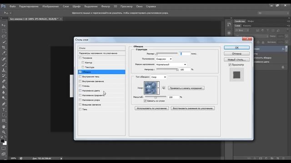Select the Blur tool
Viewport: 291px width, 163px height.
click(x=4, y=92)
